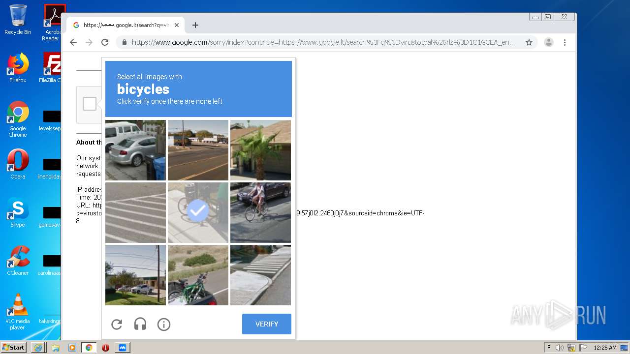
Task: Deselect the checked bicycle tile
Action: tap(198, 213)
